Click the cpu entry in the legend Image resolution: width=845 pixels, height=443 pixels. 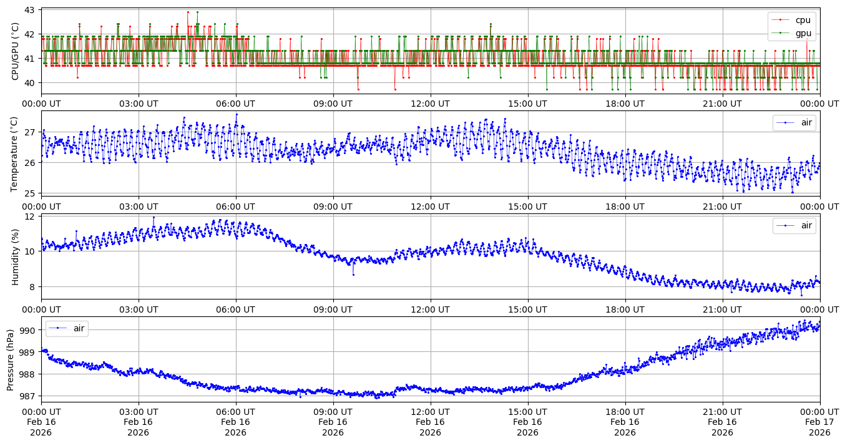click(x=803, y=20)
